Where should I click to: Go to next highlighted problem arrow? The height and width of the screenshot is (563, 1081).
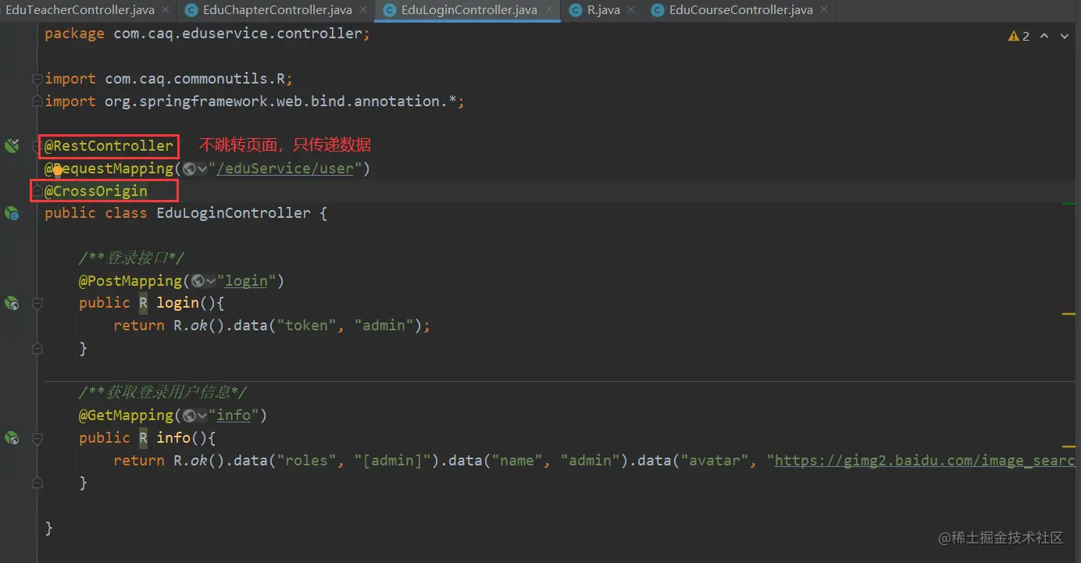tap(1064, 36)
